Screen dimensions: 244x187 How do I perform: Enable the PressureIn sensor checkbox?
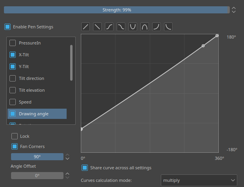(x=13, y=43)
